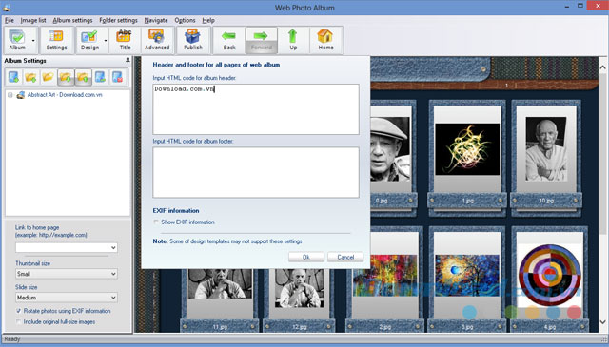Viewport: 609px width, 347px height.
Task: Open the Settings toolbar icon
Action: coord(56,40)
